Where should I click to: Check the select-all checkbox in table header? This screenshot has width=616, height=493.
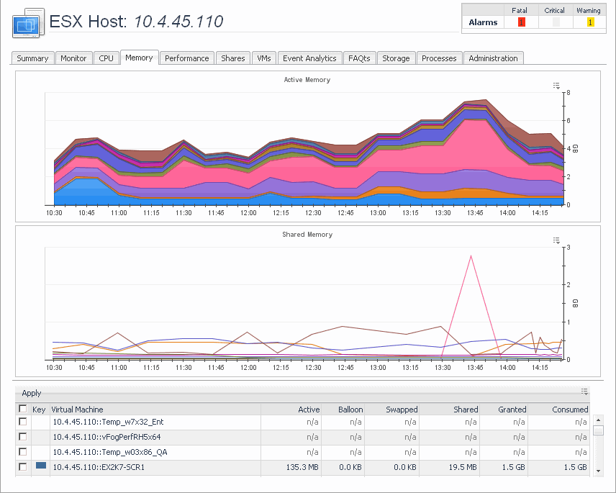tap(23, 409)
